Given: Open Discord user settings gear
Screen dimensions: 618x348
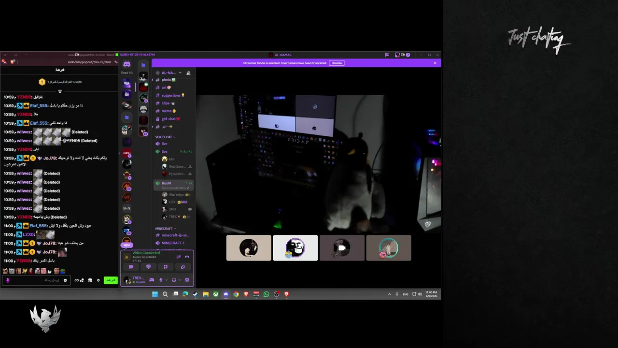Looking at the screenshot, I should (187, 280).
